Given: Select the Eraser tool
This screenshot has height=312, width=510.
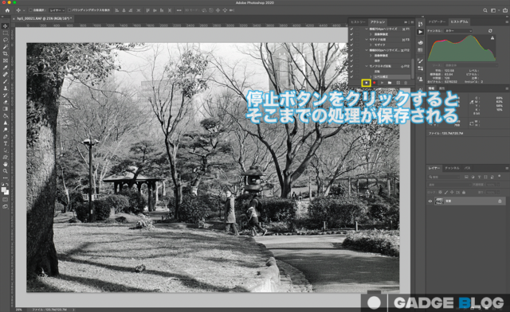Looking at the screenshot, I should (6, 102).
